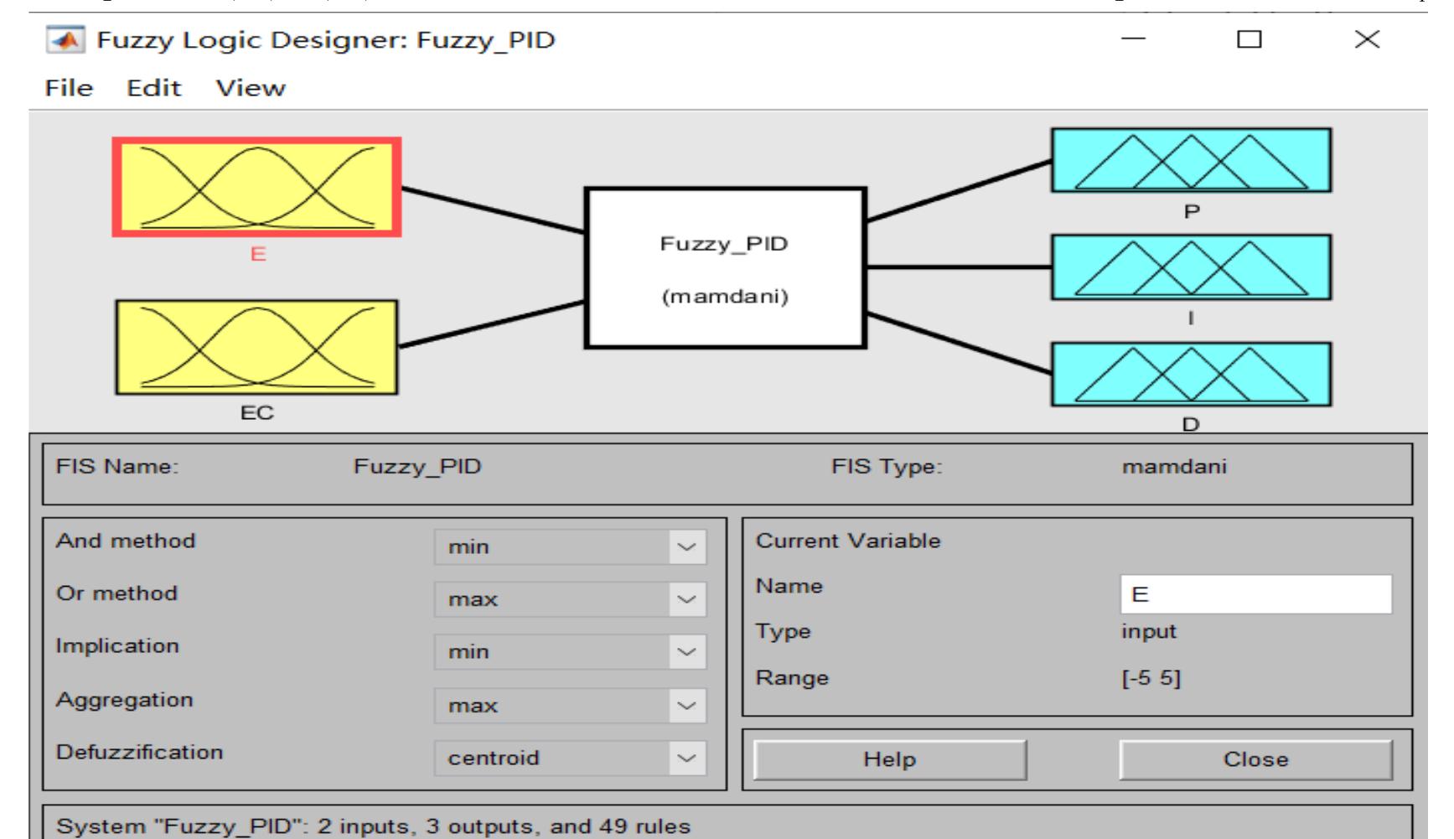Click the Help button
The height and width of the screenshot is (839, 1454).
[x=890, y=759]
